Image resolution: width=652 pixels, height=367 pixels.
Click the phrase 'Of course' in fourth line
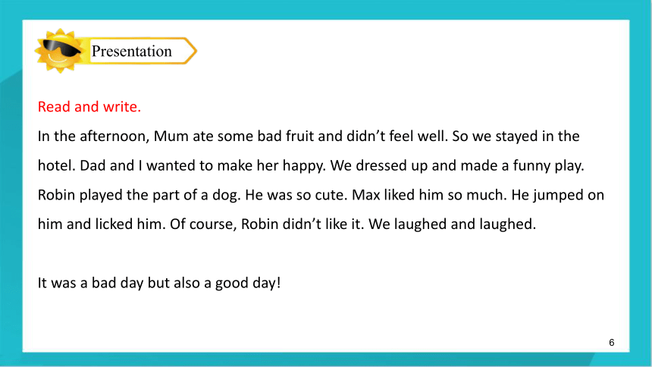(203, 224)
